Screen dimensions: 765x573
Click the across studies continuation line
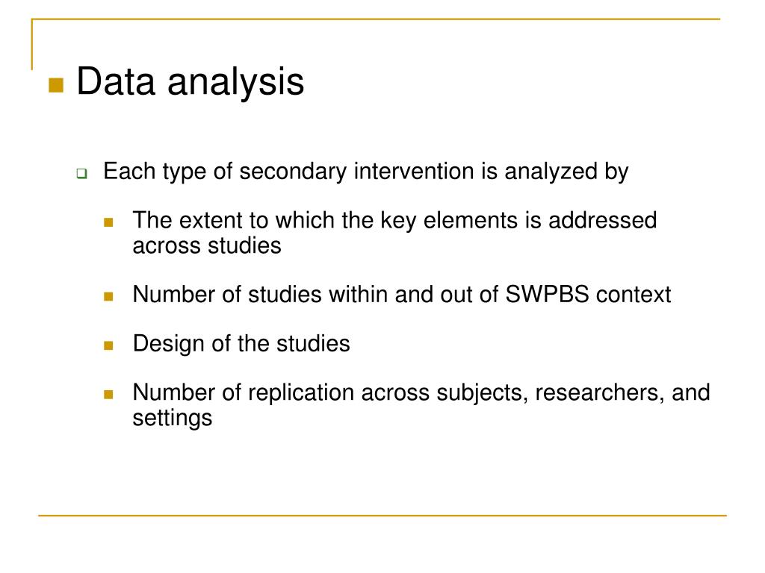(x=207, y=245)
